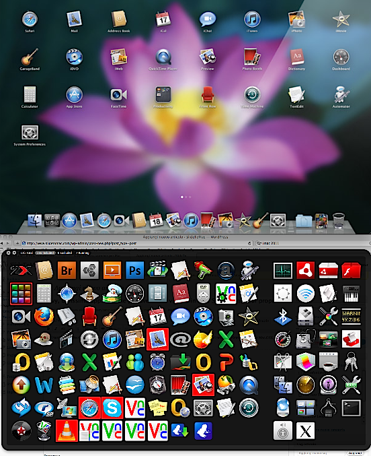Select Adobe Bridge (Br) in switcher panel
The height and width of the screenshot is (456, 371).
67,271
